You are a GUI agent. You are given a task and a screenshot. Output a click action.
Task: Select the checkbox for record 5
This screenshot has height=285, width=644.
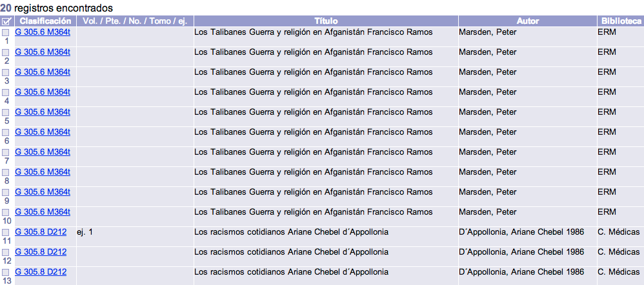click(5, 113)
